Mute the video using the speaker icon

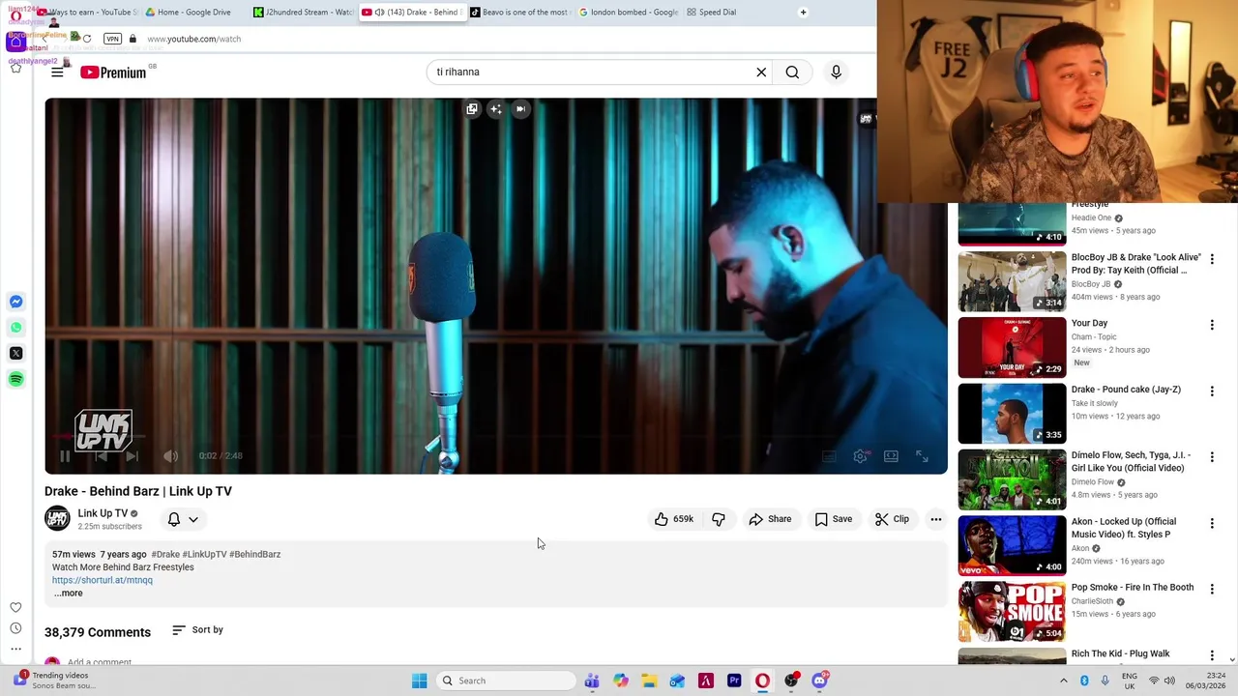170,456
